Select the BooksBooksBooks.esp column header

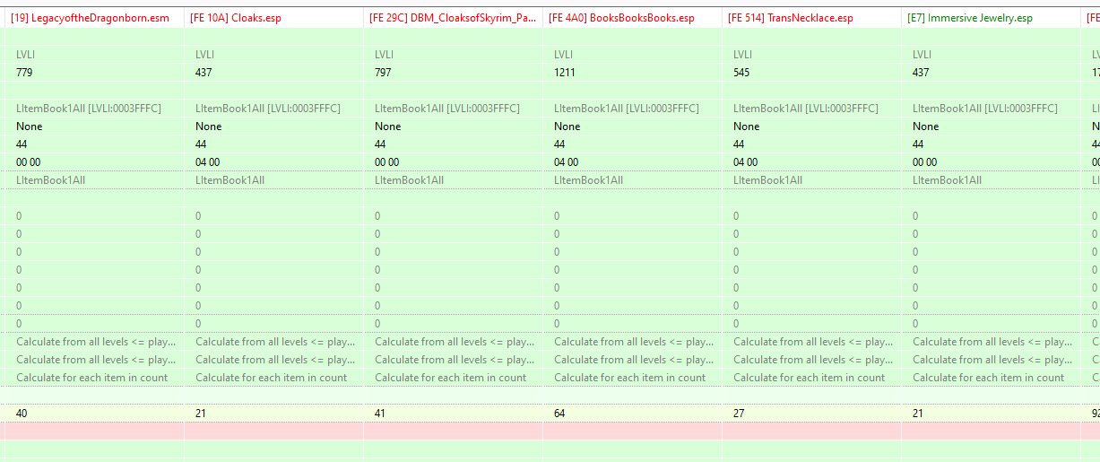(x=632, y=18)
